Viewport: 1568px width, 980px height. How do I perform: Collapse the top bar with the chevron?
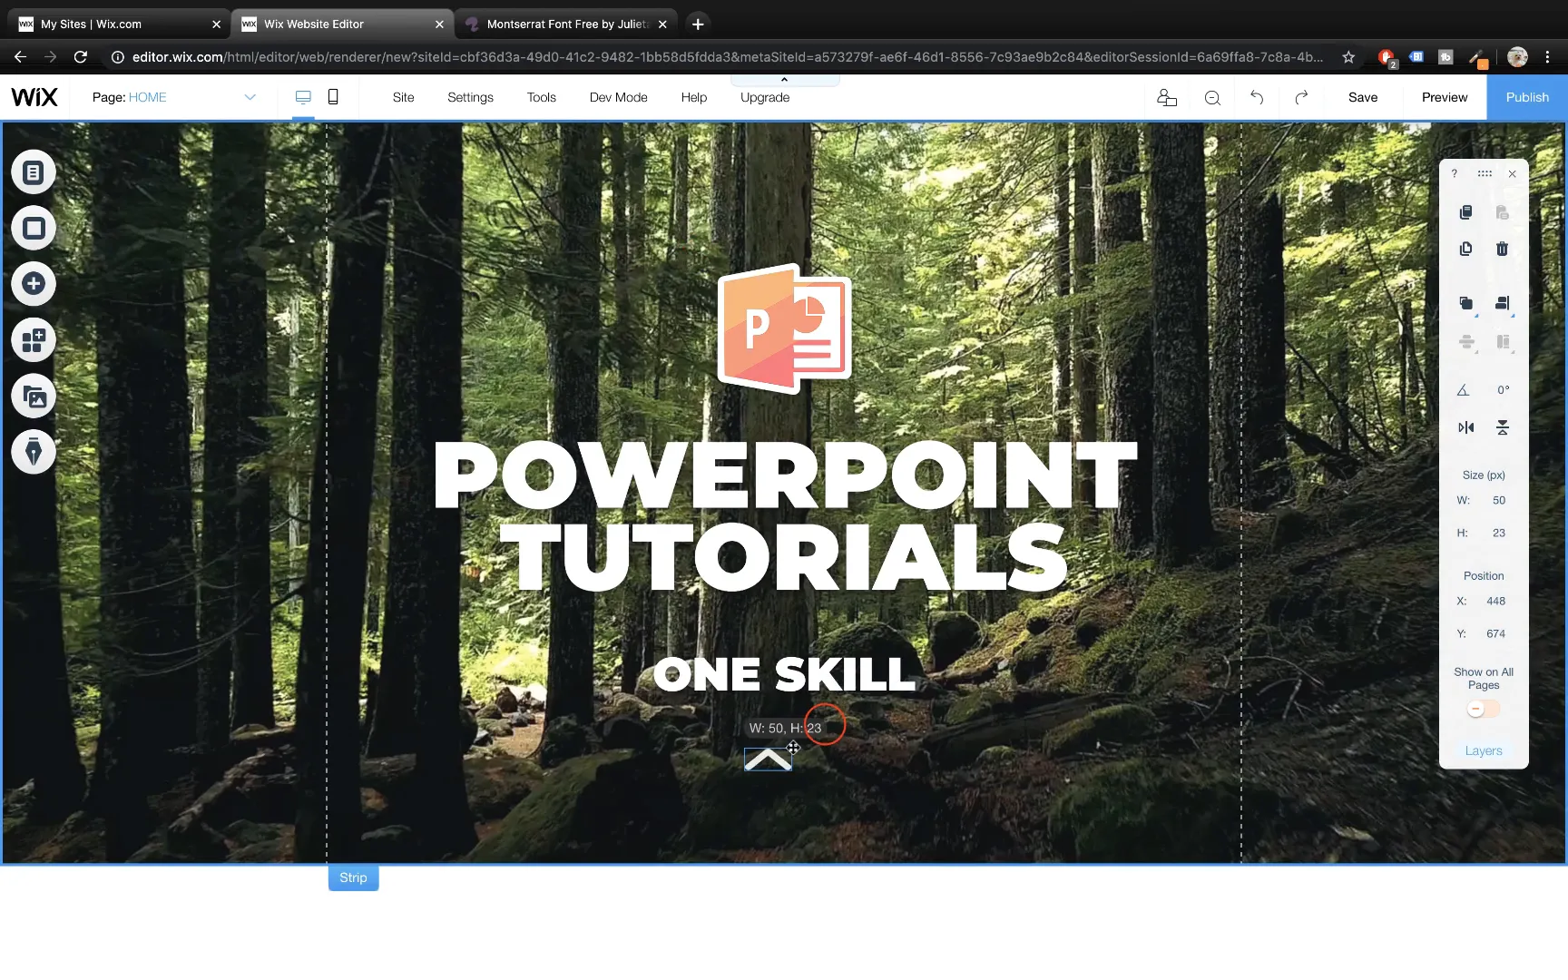click(x=784, y=80)
